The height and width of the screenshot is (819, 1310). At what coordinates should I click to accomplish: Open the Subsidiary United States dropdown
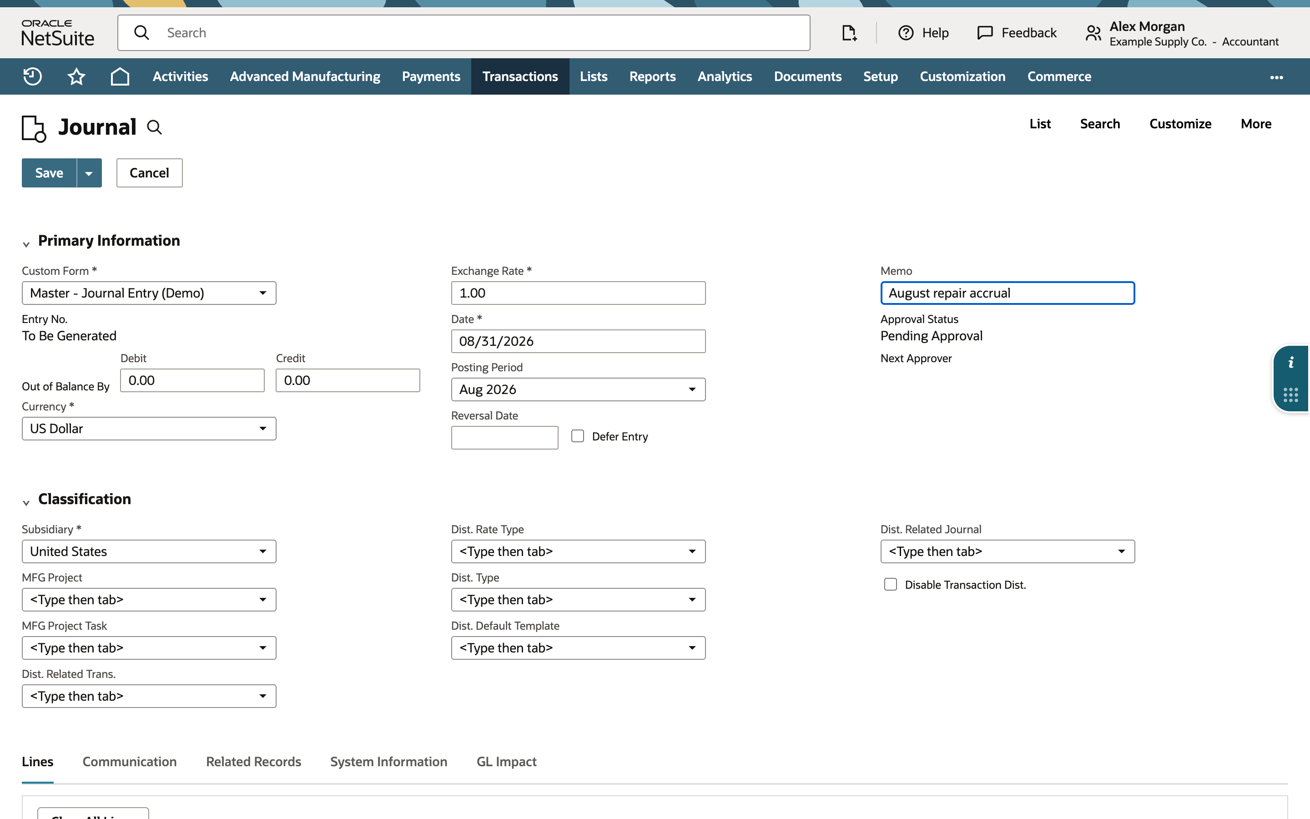149,551
